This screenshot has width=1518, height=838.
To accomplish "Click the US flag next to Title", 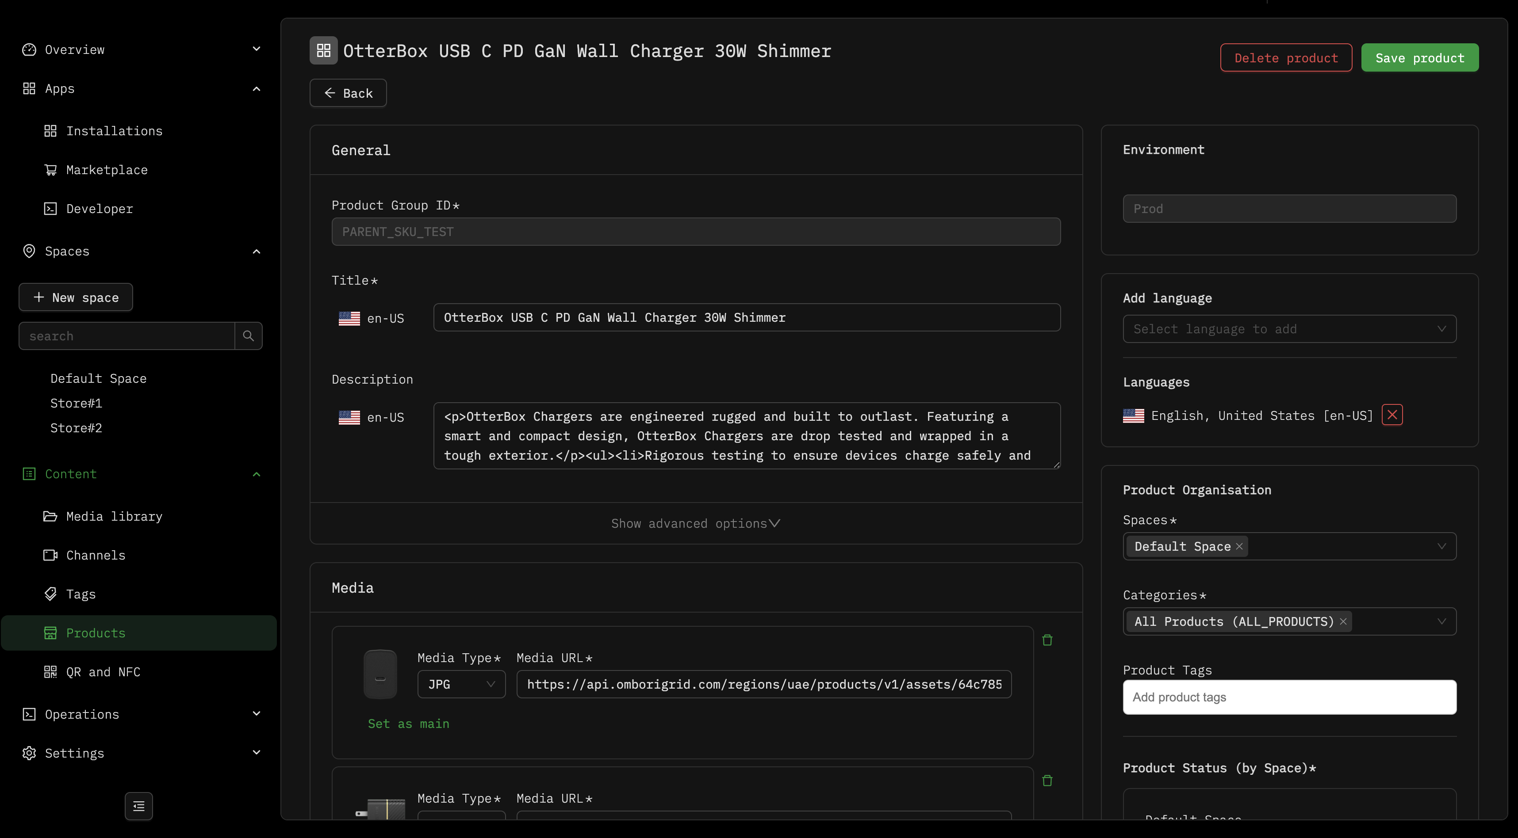I will coord(349,318).
